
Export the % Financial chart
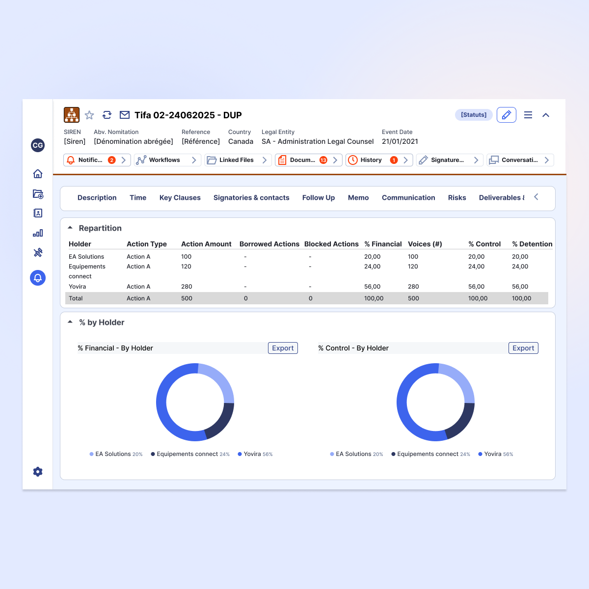tap(283, 348)
